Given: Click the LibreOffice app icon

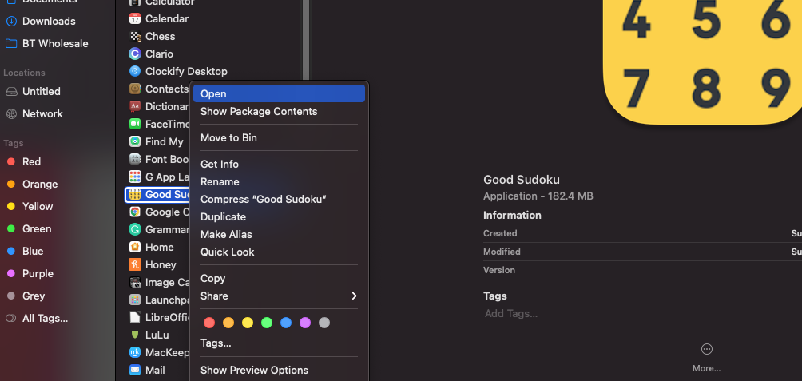Looking at the screenshot, I should [134, 318].
